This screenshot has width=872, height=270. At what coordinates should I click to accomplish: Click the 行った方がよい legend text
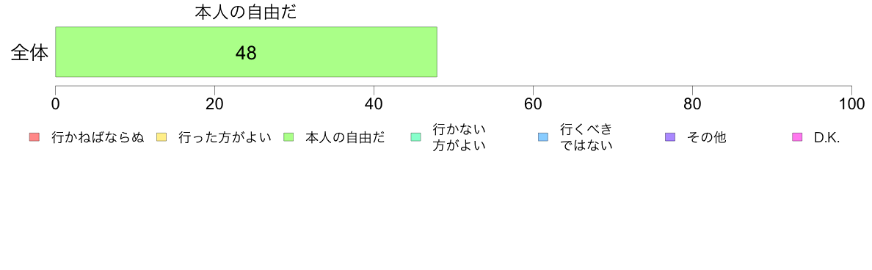pyautogui.click(x=225, y=138)
